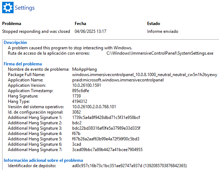Click the Application Version label
The height and width of the screenshot is (170, 219).
[27, 85]
